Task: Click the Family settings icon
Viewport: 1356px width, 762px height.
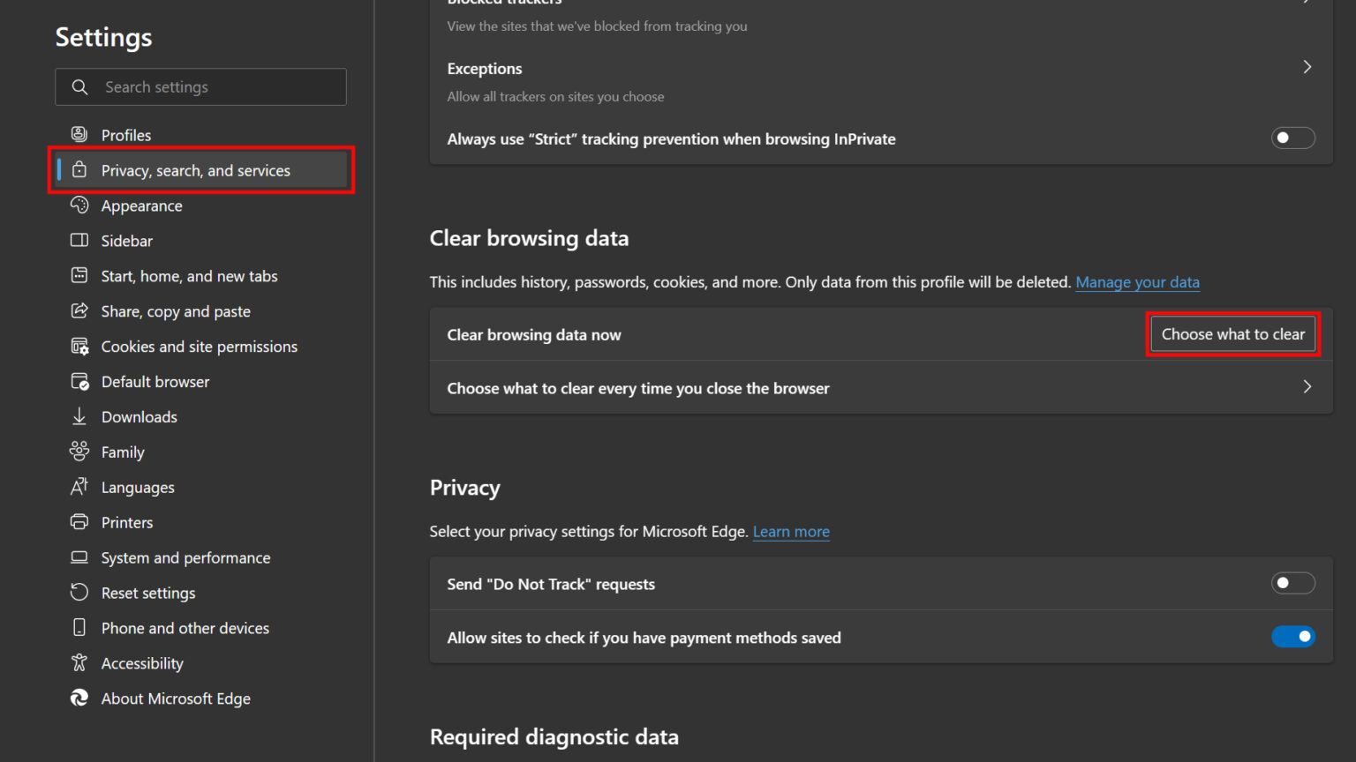Action: 79,452
